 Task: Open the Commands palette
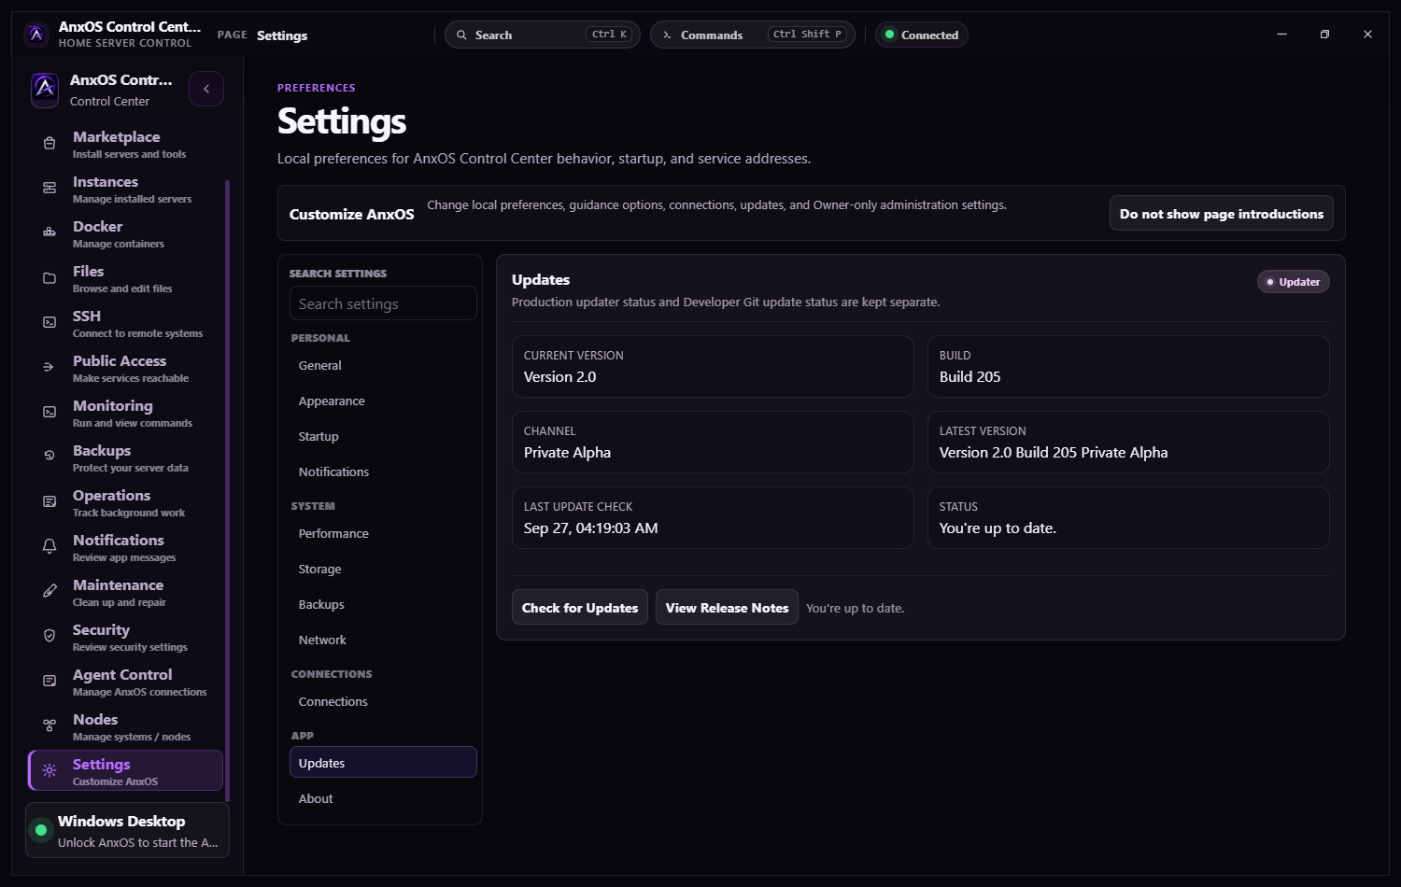coord(753,35)
